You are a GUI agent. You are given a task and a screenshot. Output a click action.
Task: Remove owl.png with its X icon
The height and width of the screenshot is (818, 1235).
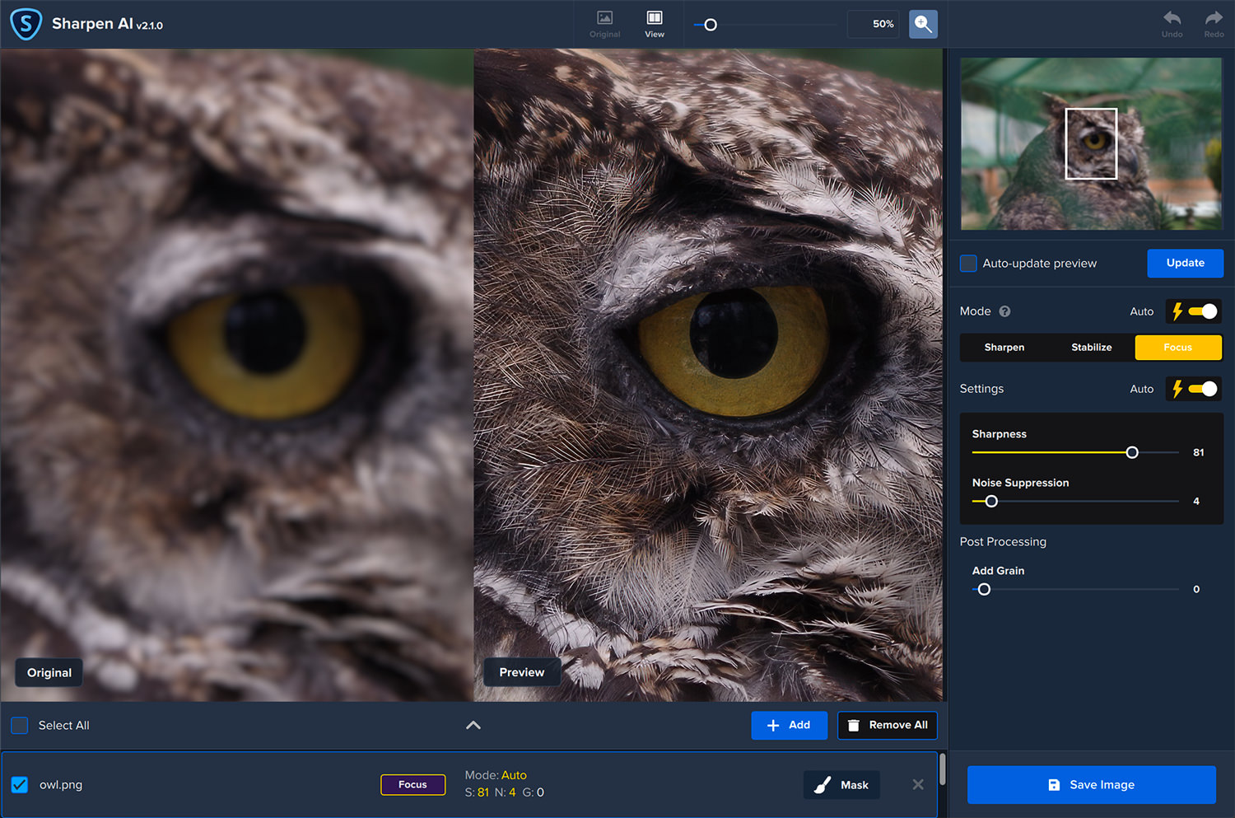(917, 784)
